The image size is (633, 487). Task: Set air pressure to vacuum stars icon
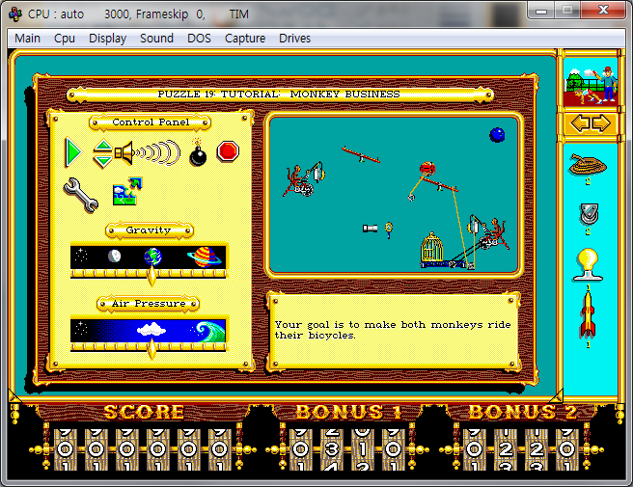81,328
